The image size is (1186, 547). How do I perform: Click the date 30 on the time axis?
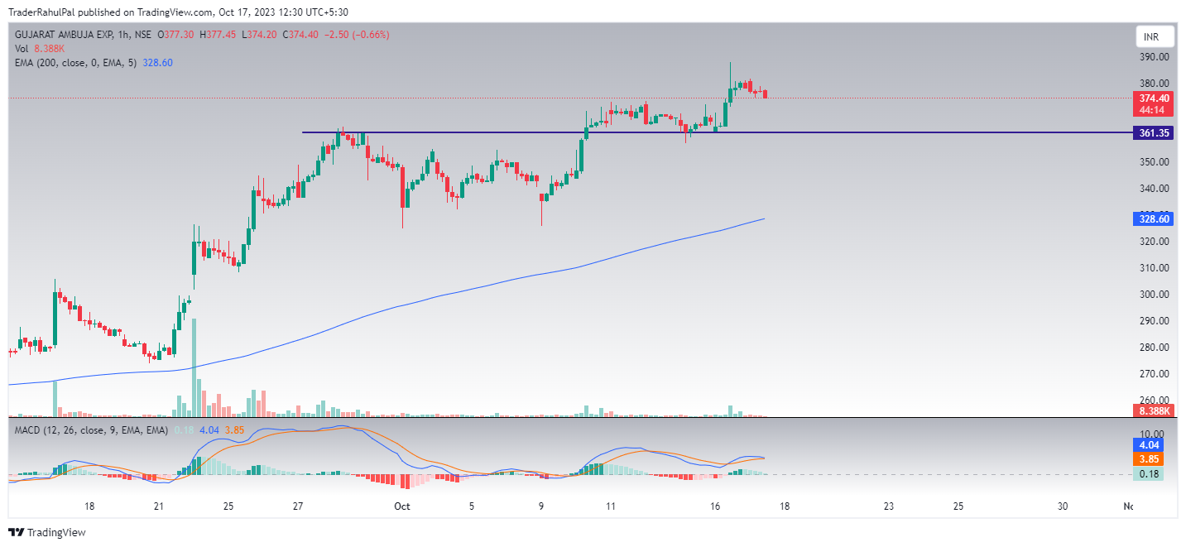click(x=1063, y=506)
